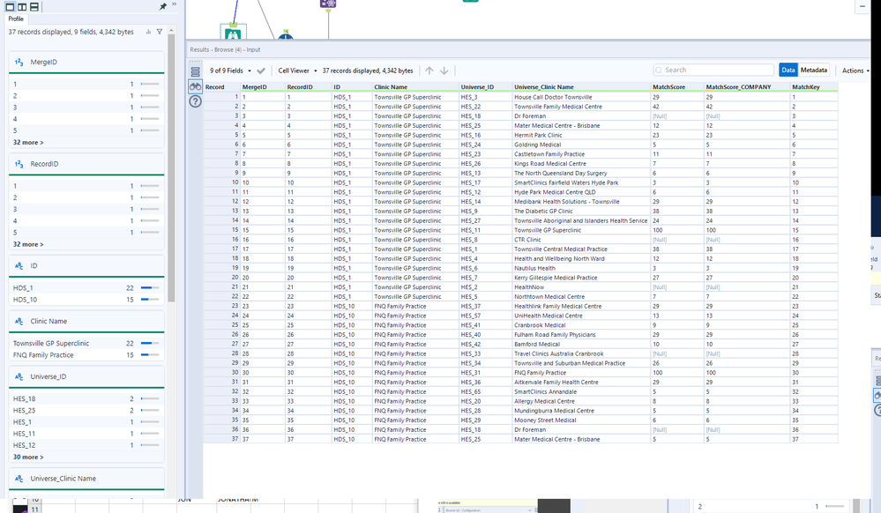The height and width of the screenshot is (513, 881).
Task: Expand '30 more' under Universe_ID
Action: pos(28,457)
